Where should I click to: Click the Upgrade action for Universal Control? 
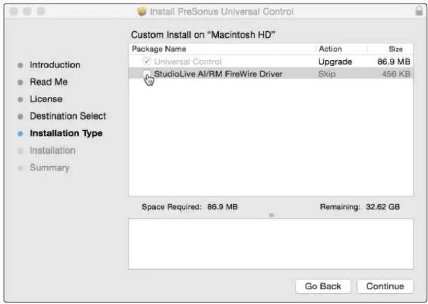click(335, 62)
